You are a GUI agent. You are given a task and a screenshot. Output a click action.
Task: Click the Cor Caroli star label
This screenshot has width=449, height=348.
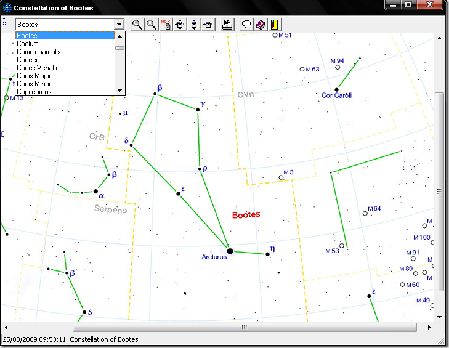pos(336,95)
